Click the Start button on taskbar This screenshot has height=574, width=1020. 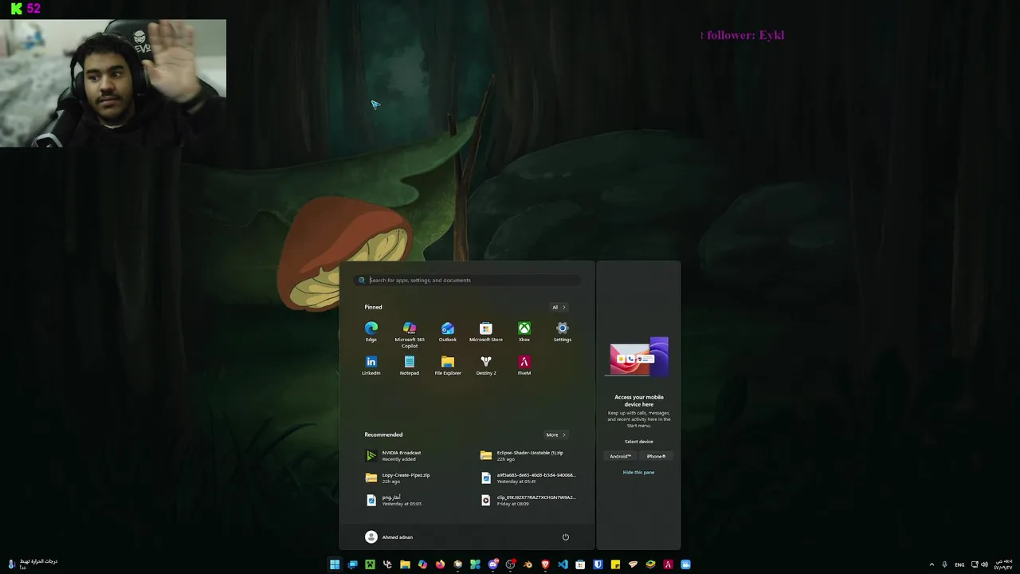335,564
